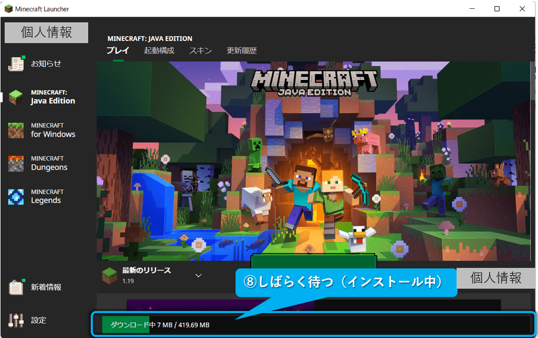Open the Minecraft Legends icon
Image resolution: width=538 pixels, height=338 pixels.
click(x=16, y=197)
